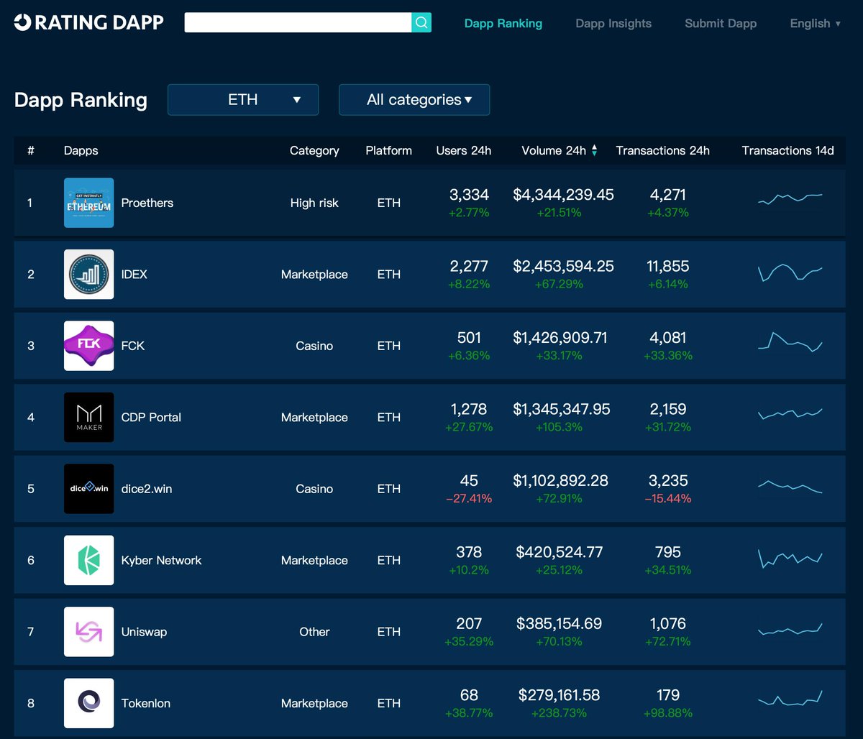Open the Proethers dapp icon

coord(89,203)
